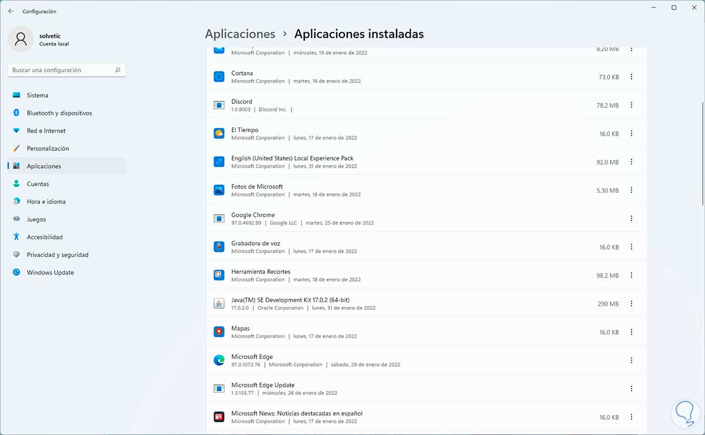Image resolution: width=705 pixels, height=435 pixels.
Task: Open Red e Internet settings
Action: 67,130
